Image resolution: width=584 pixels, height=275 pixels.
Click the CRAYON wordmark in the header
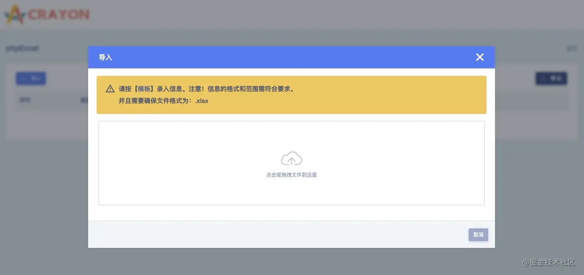(58, 14)
